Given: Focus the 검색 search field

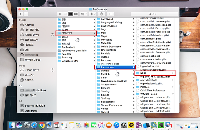Looking at the screenshot, I should pos(154,14).
